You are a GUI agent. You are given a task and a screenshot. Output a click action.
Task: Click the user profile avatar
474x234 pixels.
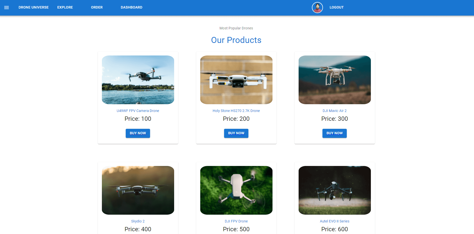[317, 8]
